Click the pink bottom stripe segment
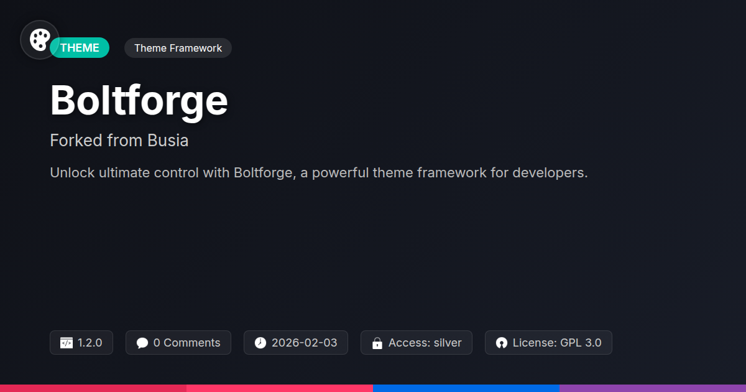Viewport: 746px width, 392px height. 280,388
